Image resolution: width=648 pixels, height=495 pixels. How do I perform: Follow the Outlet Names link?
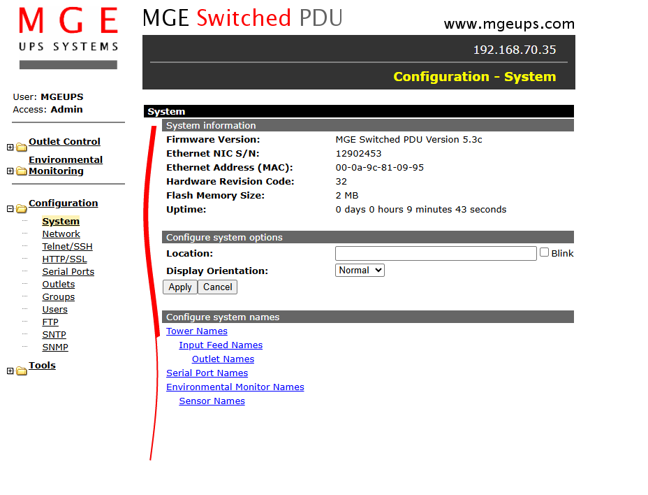(x=223, y=359)
